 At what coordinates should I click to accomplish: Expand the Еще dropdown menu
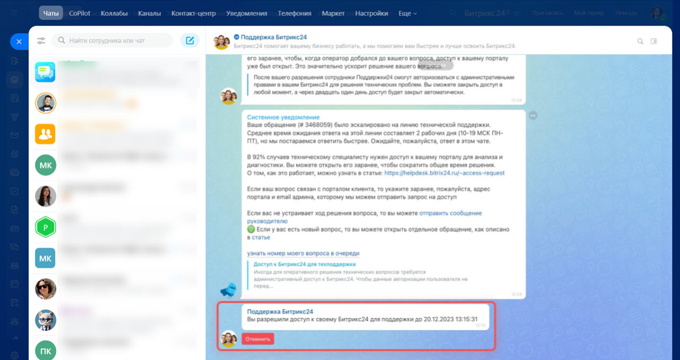click(408, 13)
